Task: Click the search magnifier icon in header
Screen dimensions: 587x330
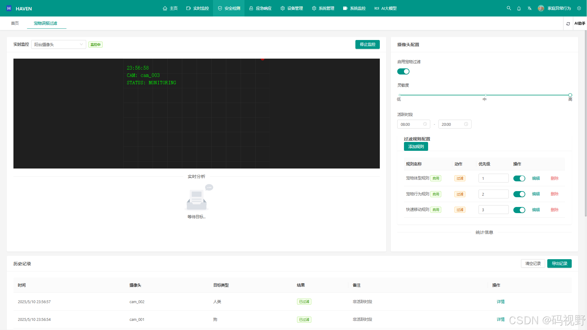Action: pyautogui.click(x=509, y=8)
